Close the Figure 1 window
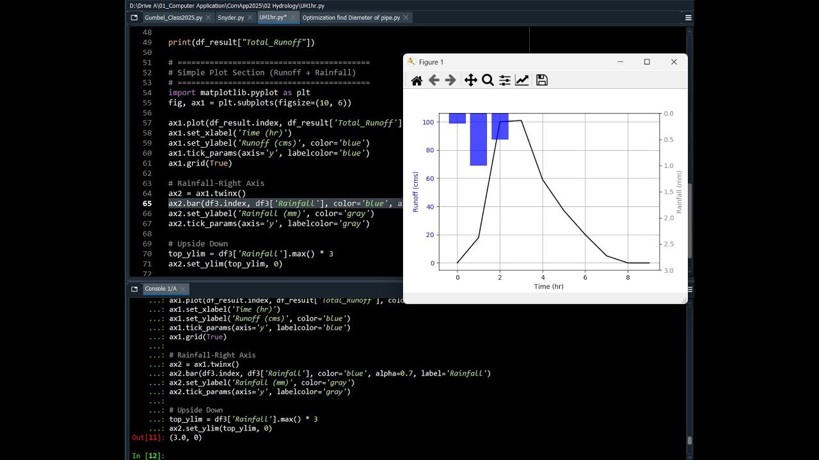 point(674,62)
